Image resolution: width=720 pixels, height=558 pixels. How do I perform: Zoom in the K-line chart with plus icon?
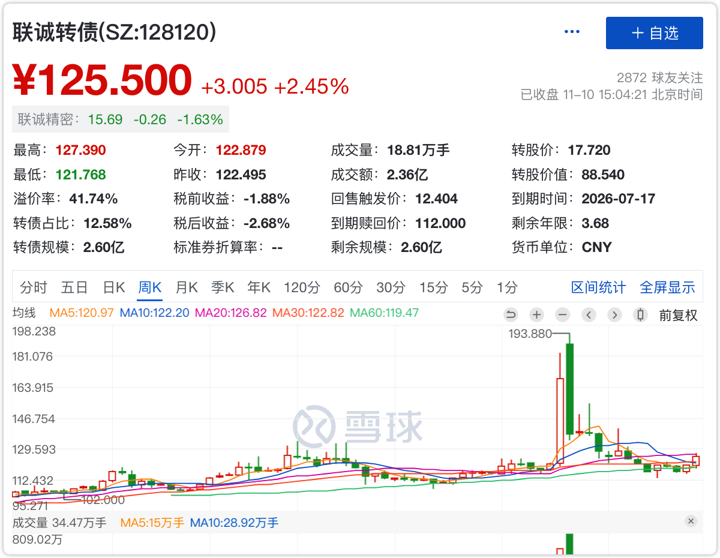click(x=536, y=314)
